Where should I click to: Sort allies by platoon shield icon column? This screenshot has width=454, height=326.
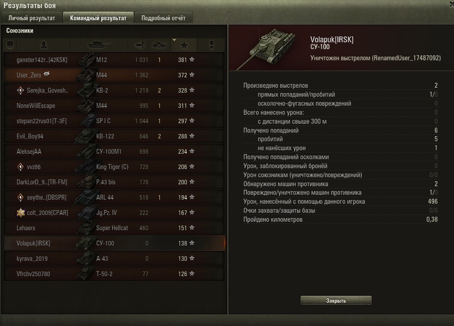[x=10, y=45]
